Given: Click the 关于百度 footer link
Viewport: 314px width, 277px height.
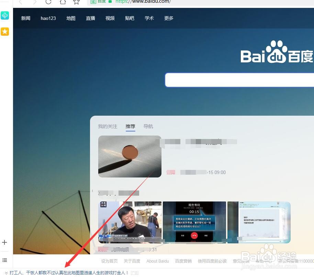Looking at the screenshot, I should coord(132,261).
